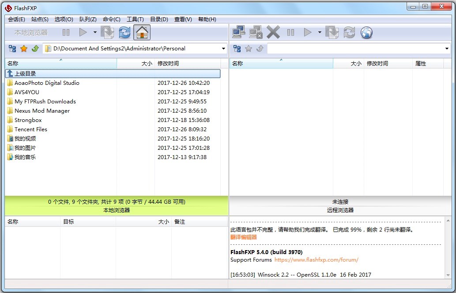The height and width of the screenshot is (293, 456).
Task: Select the Nexus Mod Manager folder
Action: [x=113, y=111]
